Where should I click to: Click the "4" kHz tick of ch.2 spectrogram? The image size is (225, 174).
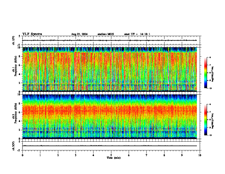(x=20, y=121)
